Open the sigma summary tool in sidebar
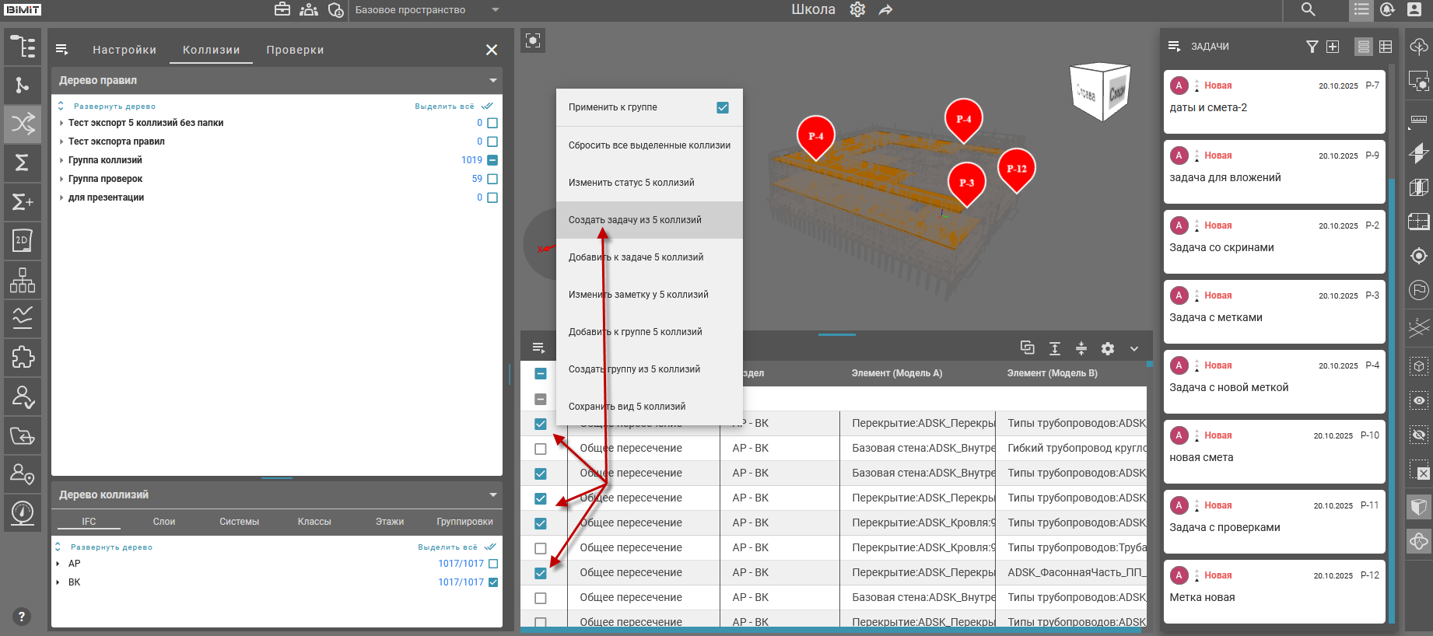 (23, 162)
